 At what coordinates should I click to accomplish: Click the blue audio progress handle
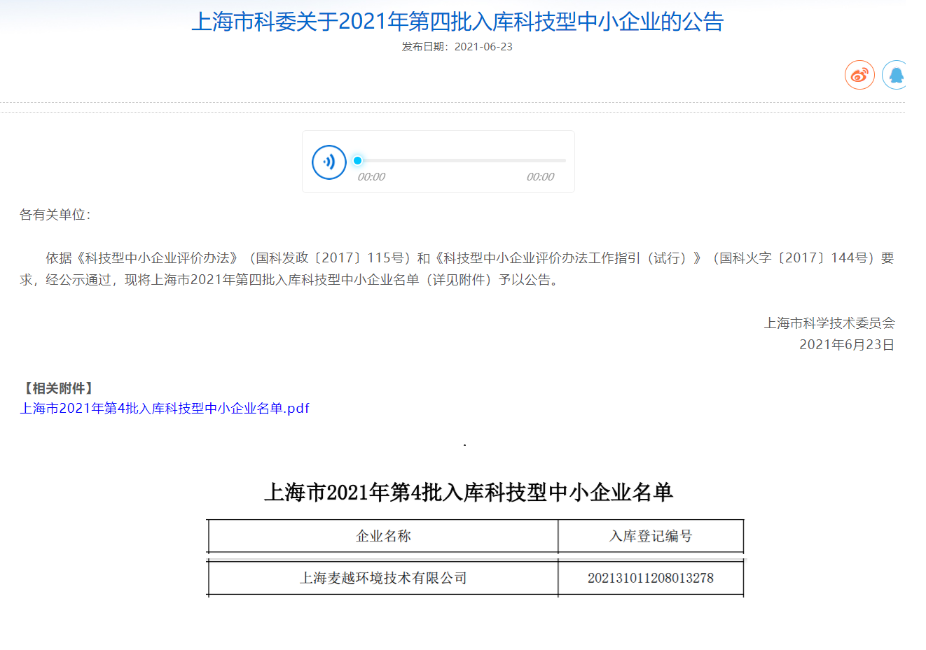pyautogui.click(x=357, y=161)
